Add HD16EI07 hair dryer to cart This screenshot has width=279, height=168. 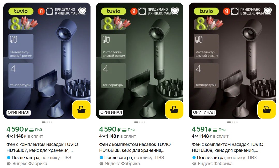[x=81, y=109]
